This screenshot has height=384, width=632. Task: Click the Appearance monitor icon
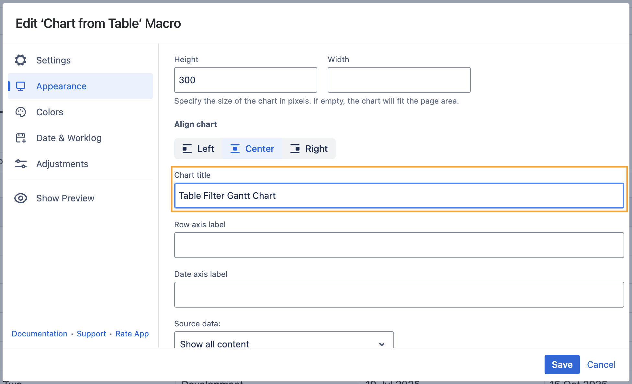tap(21, 86)
